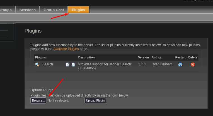Delete the Search plugin
This screenshot has width=213, height=116.
[x=193, y=65]
